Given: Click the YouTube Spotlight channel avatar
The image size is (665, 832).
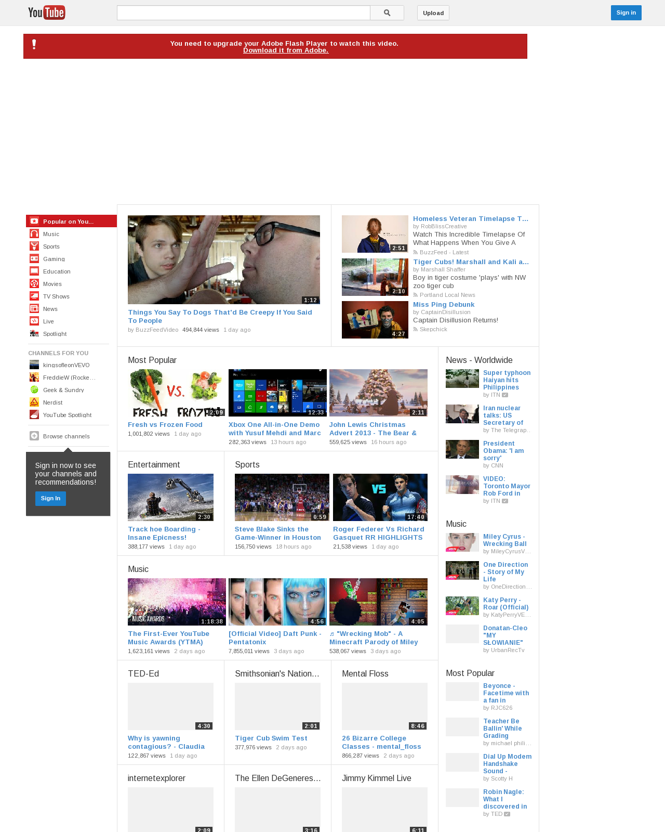Looking at the screenshot, I should pos(34,414).
